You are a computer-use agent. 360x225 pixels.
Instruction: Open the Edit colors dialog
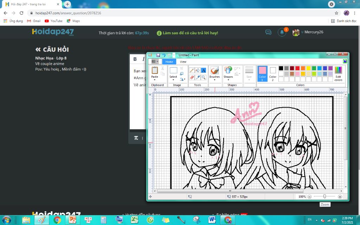click(338, 74)
